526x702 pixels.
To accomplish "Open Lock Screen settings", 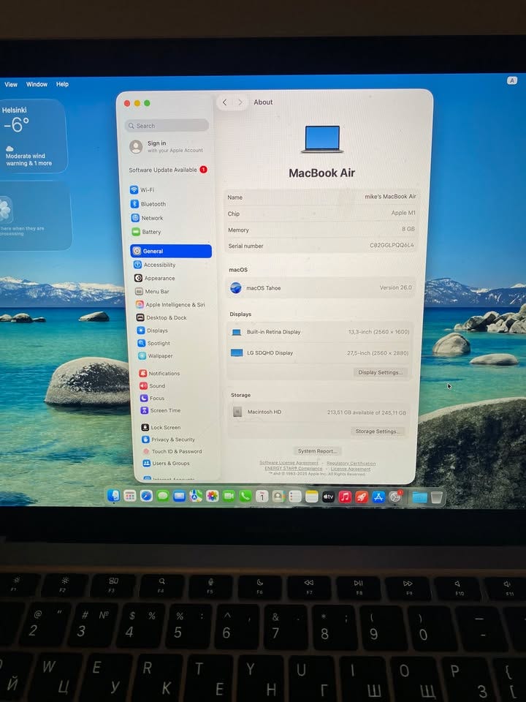I will coord(161,428).
